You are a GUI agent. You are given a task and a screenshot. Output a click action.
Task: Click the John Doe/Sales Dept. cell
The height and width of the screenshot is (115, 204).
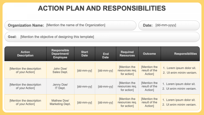60,70
